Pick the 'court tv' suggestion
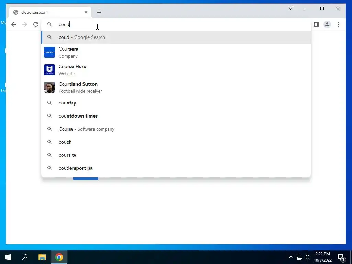This screenshot has height=264, width=352. coord(176,155)
